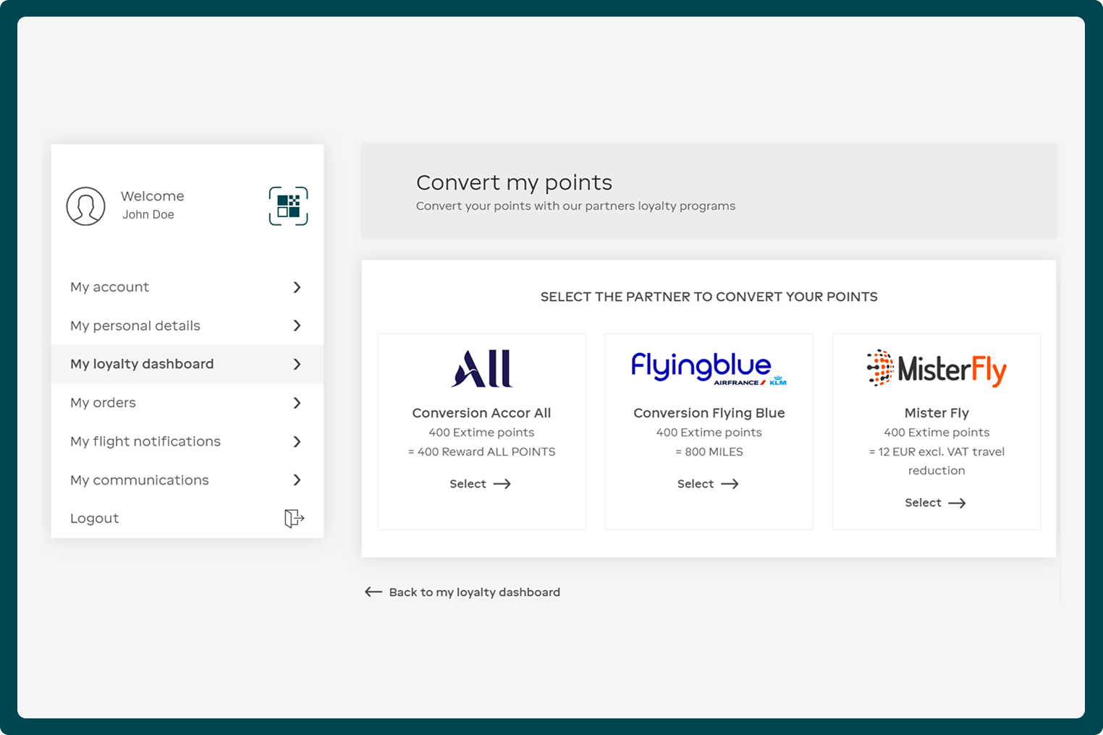Click '= 400 Reward ALL POINTS' text
1103x735 pixels.
click(x=482, y=451)
